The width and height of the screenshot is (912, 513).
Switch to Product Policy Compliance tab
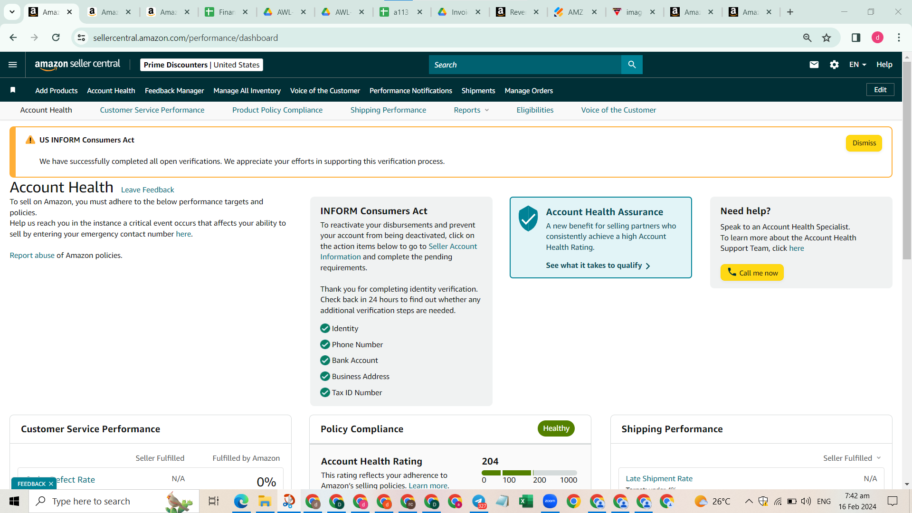point(277,110)
